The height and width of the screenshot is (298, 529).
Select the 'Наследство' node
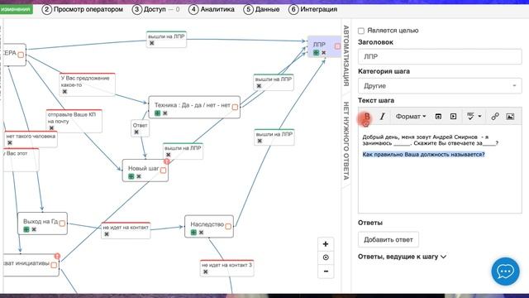(209, 226)
